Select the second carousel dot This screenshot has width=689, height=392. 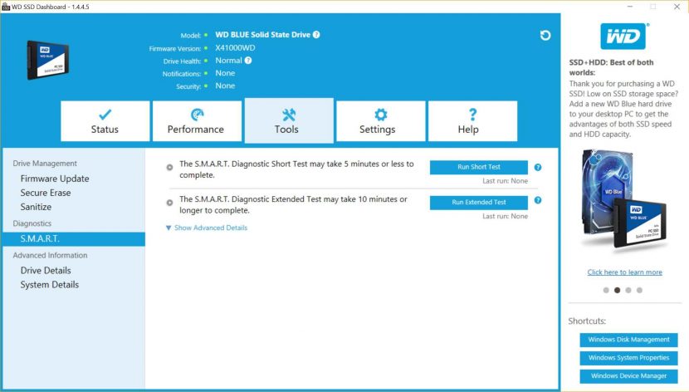[617, 290]
